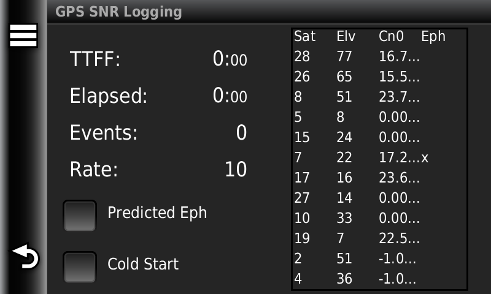Toggle the Cold Start checkbox
This screenshot has height=294, width=491.
click(x=80, y=267)
